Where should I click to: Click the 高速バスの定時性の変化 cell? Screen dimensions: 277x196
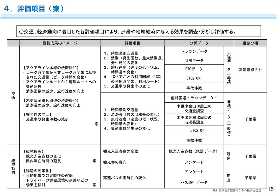(125, 178)
